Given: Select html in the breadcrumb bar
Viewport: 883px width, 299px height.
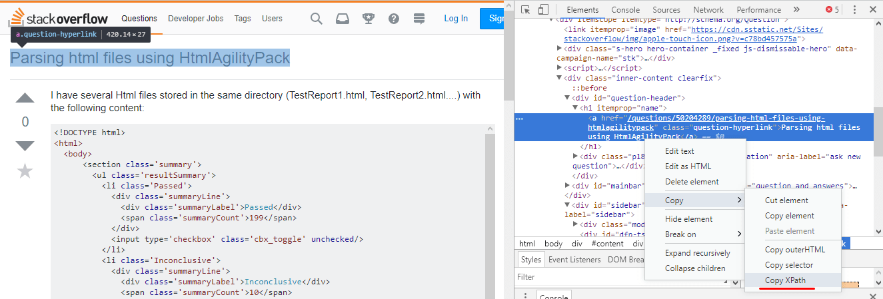Looking at the screenshot, I should click(x=527, y=244).
